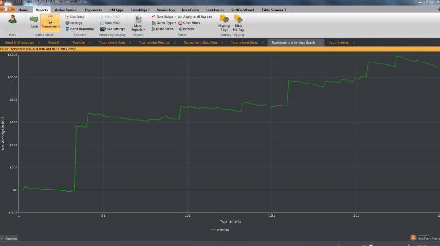Switch to the Tournaments report tab

(x=339, y=42)
